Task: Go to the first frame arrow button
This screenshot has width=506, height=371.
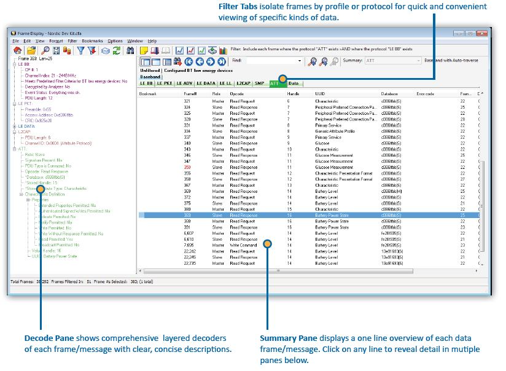Action: click(x=189, y=61)
